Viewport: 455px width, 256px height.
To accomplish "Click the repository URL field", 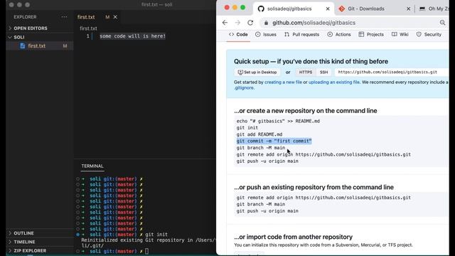I will [x=392, y=73].
